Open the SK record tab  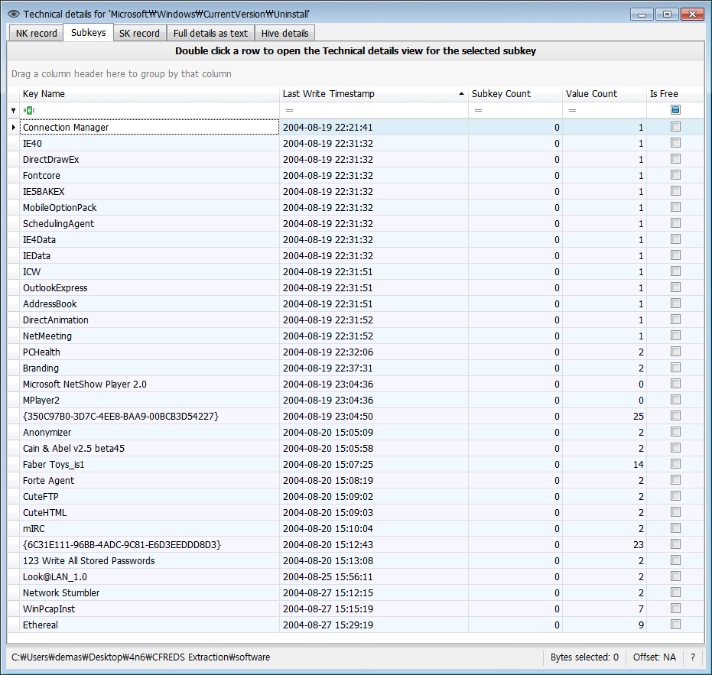pyautogui.click(x=139, y=33)
